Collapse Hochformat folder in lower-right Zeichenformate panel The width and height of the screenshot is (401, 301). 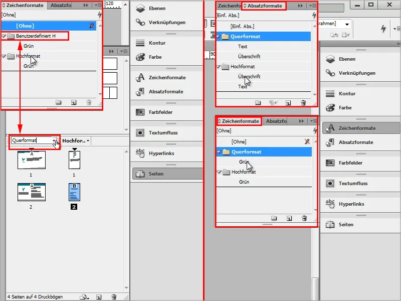219,172
